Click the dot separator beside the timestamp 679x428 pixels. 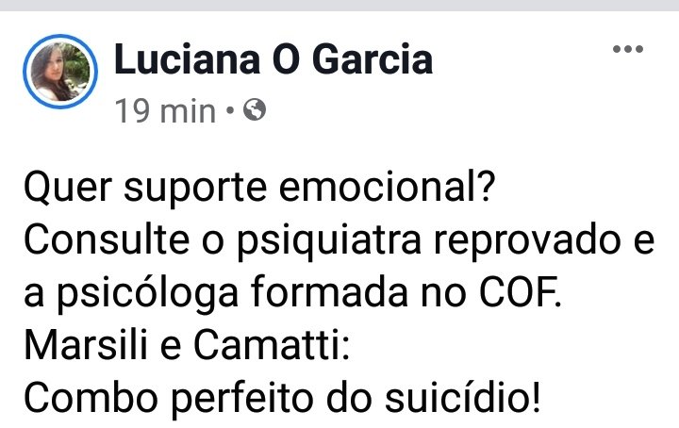click(x=230, y=111)
